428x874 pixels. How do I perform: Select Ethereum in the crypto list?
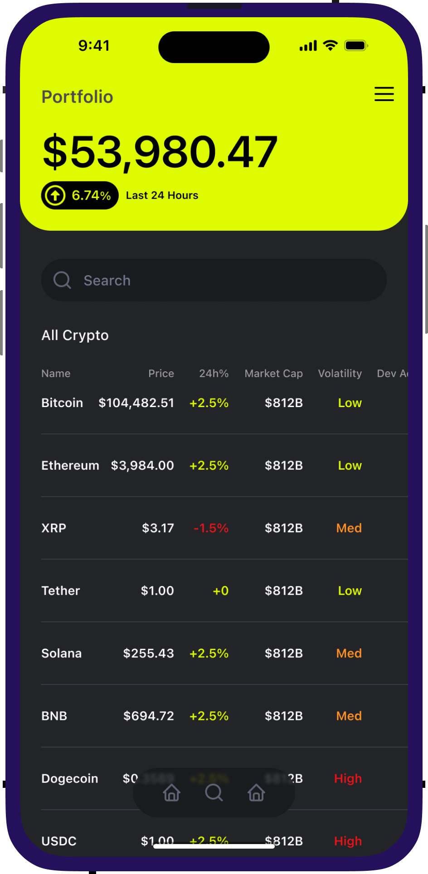(70, 466)
